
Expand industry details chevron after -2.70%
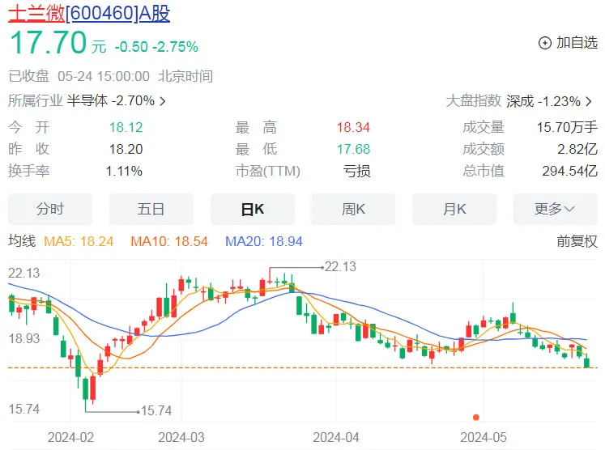pyautogui.click(x=163, y=101)
